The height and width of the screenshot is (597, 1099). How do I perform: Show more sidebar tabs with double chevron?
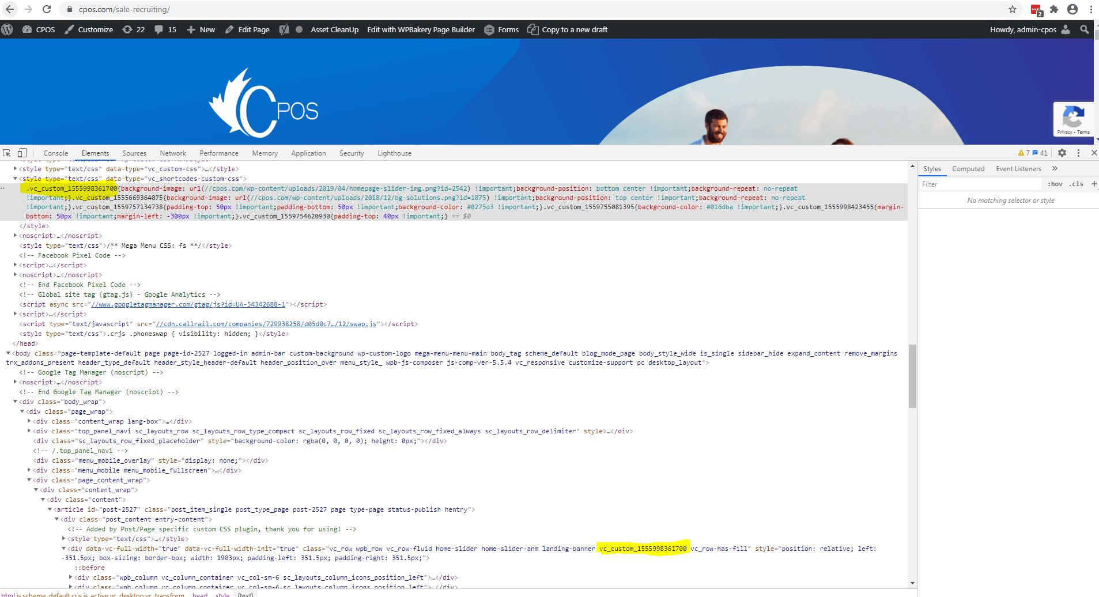[1055, 169]
